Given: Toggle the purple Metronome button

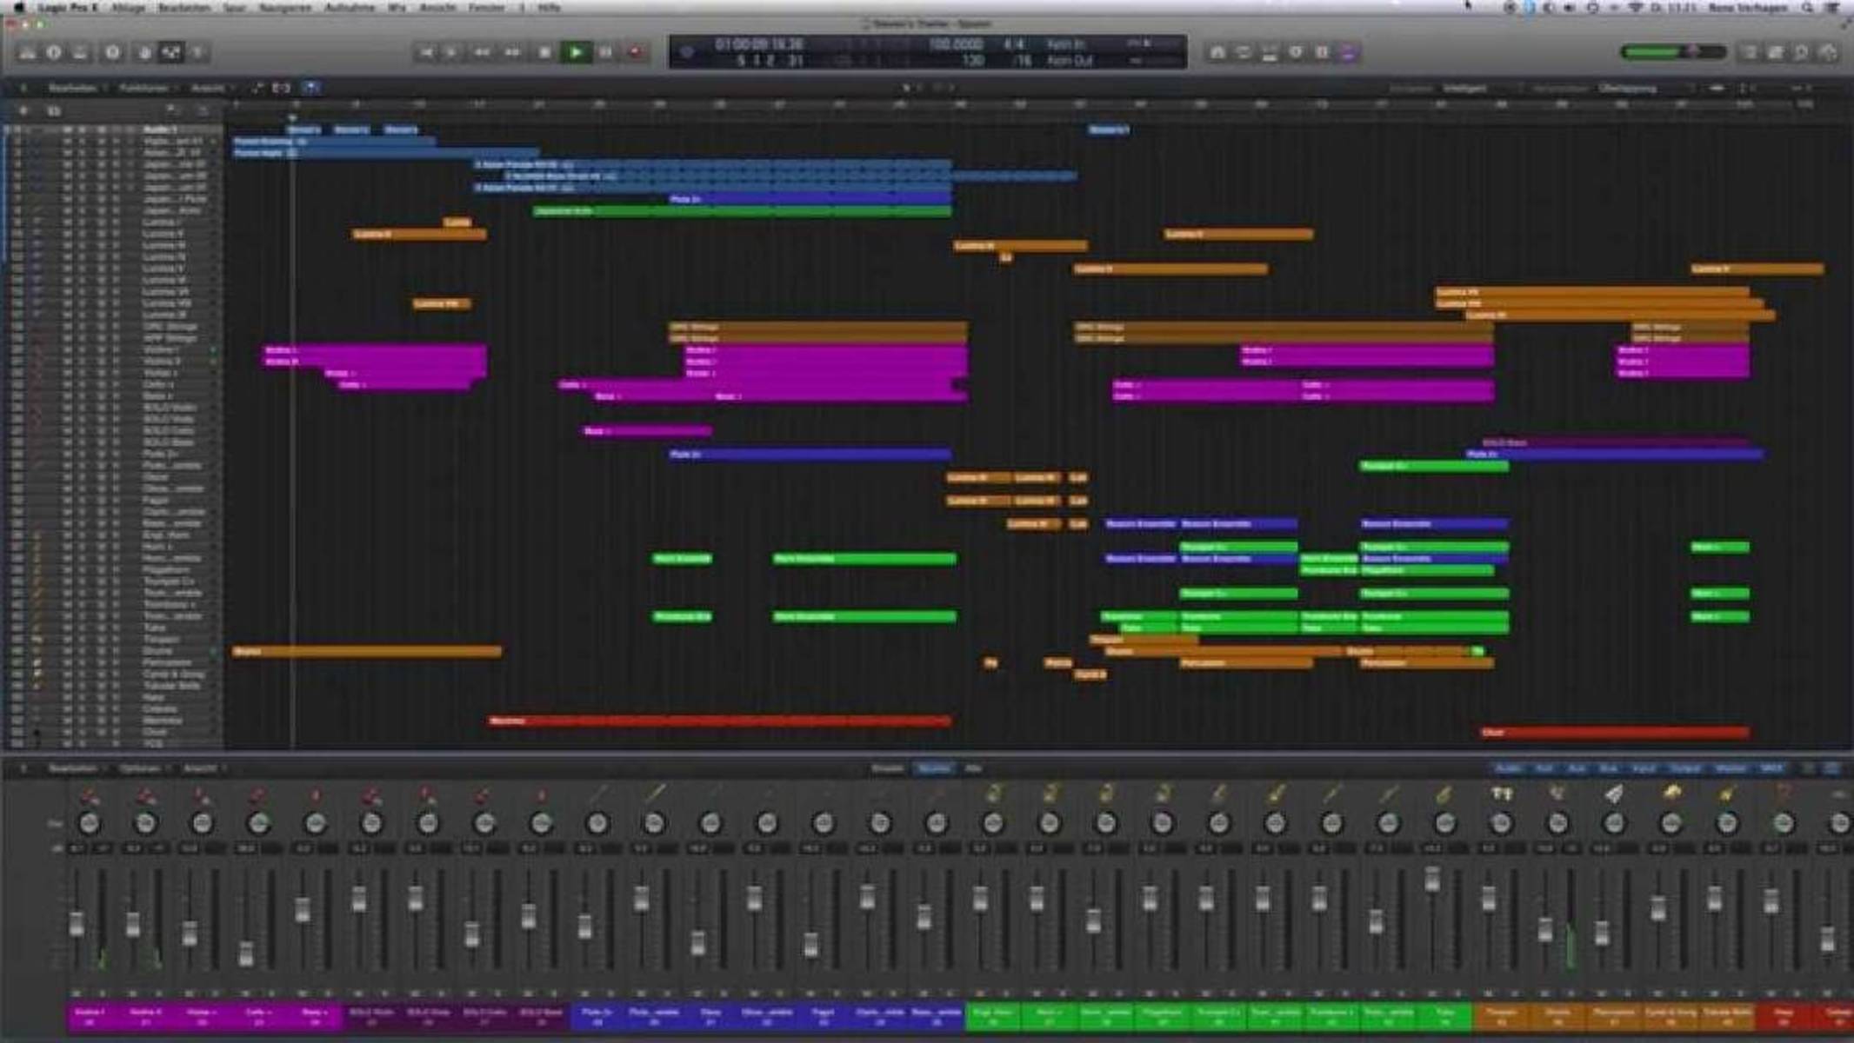Looking at the screenshot, I should click(x=1348, y=53).
